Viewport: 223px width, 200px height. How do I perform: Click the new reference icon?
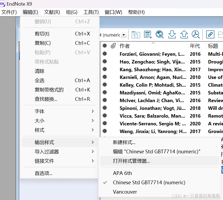(148, 34)
